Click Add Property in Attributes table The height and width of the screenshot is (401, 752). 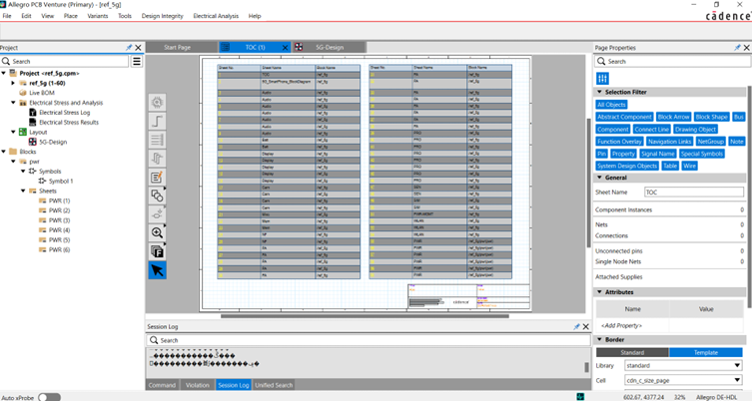coord(621,325)
